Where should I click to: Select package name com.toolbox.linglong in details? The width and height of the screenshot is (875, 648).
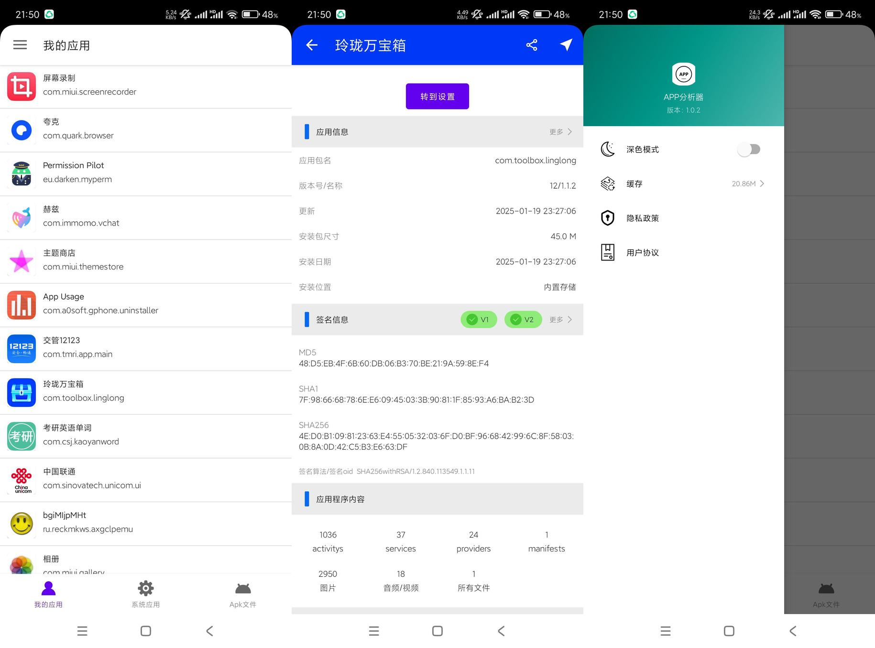(536, 160)
